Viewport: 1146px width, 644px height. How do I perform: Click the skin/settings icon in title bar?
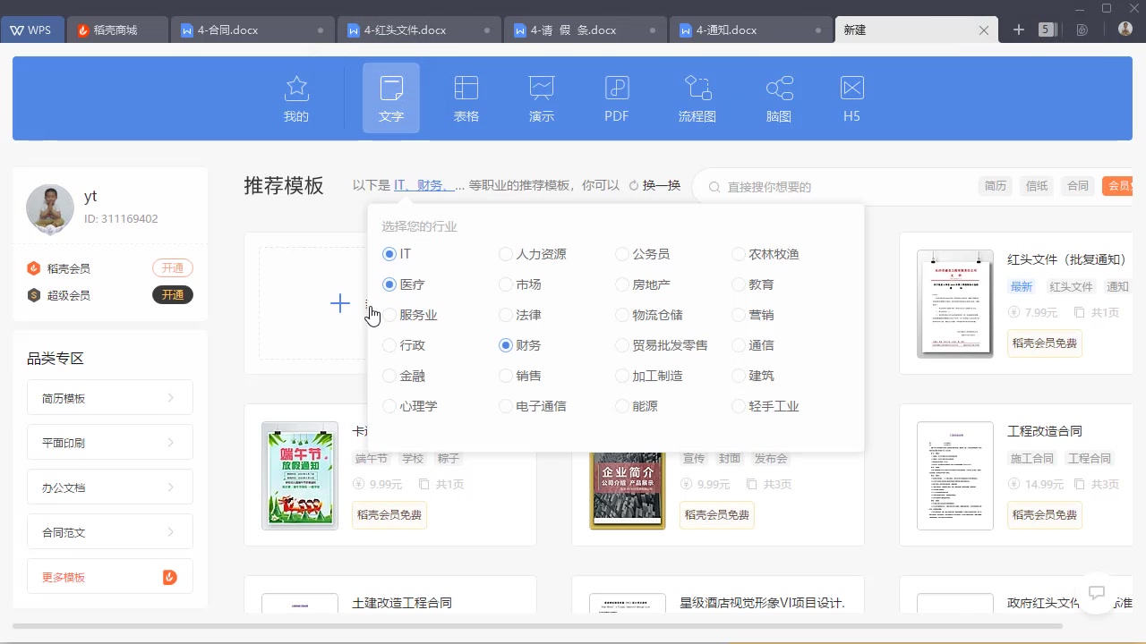pyautogui.click(x=1082, y=30)
